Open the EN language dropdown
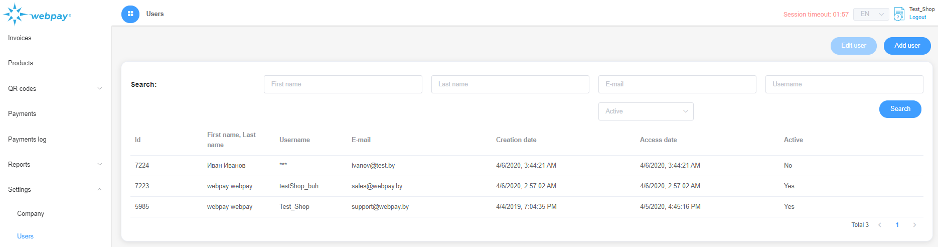Screen dimensions: 938x247 (x=871, y=14)
